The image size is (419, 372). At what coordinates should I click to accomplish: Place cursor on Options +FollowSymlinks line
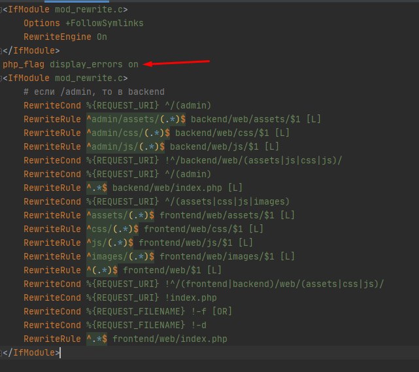tap(84, 24)
